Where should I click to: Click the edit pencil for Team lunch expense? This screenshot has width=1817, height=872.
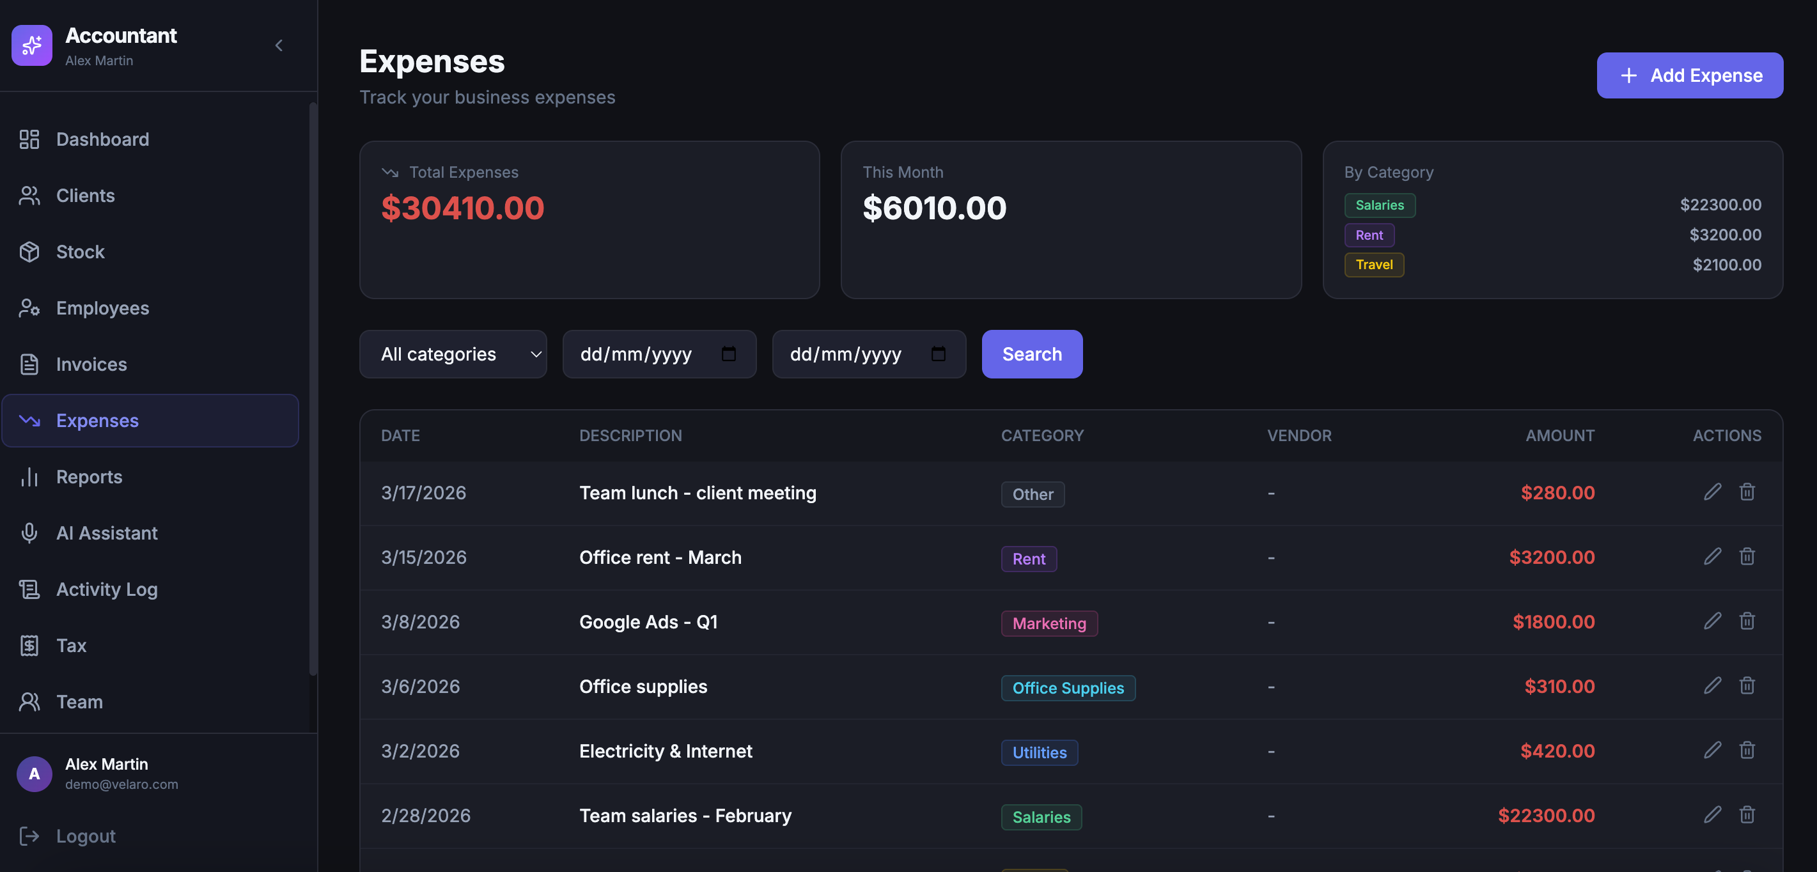1712,492
